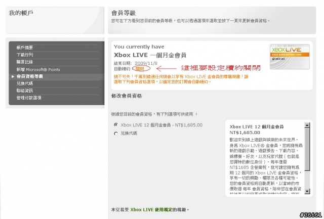Screen dimensions: 324x219
Task: Open 帳戶摘要 in the sidebar menu
Action: point(25,48)
